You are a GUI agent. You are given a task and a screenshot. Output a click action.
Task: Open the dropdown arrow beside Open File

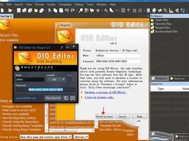pyautogui.click(x=14, y=11)
